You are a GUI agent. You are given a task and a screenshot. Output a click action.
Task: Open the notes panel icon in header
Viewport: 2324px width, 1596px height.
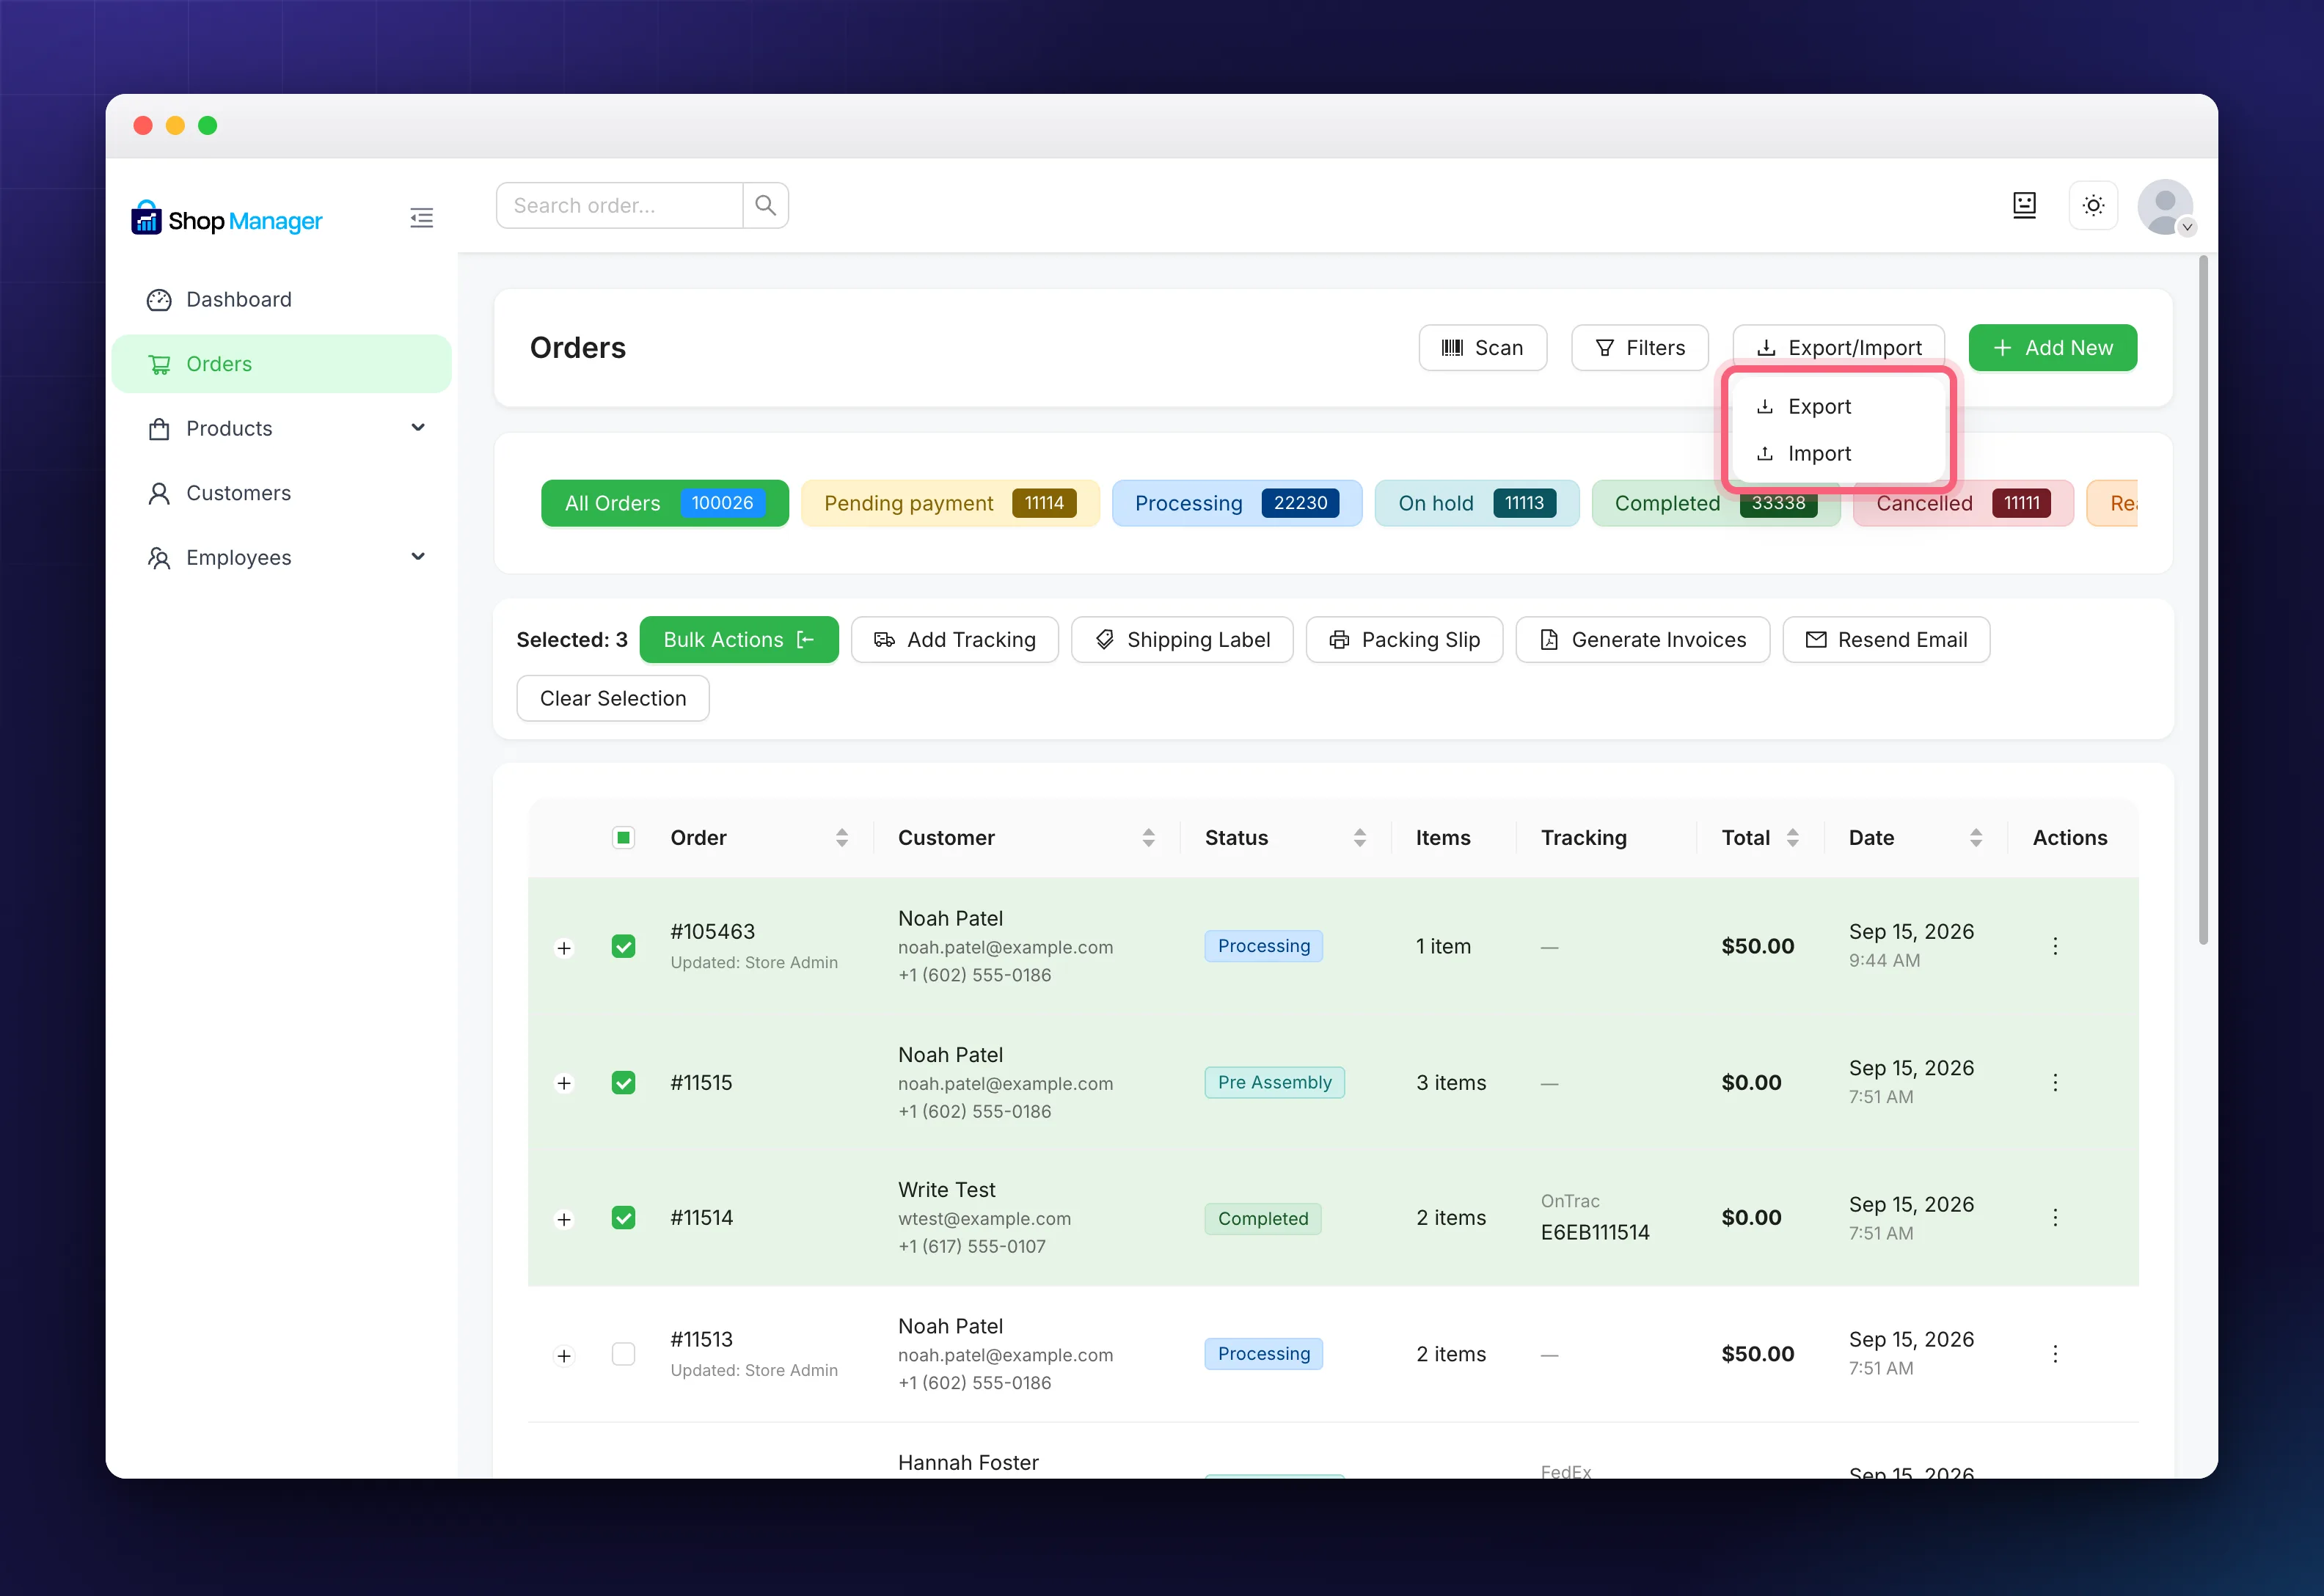tap(2024, 205)
